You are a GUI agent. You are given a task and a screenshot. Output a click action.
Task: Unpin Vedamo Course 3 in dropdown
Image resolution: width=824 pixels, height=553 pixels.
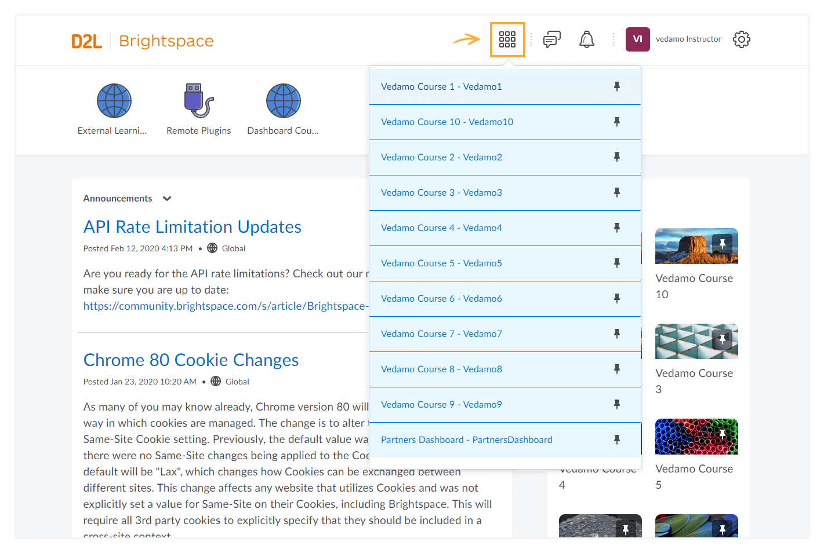(x=617, y=192)
